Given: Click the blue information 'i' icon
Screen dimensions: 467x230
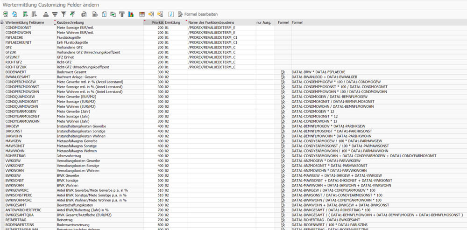Looking at the screenshot, I should (x=171, y=14).
